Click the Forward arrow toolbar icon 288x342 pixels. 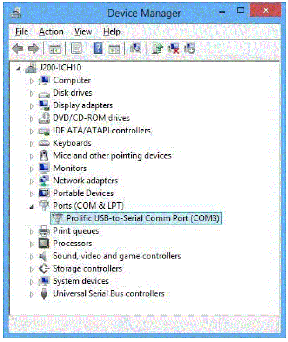coord(33,49)
